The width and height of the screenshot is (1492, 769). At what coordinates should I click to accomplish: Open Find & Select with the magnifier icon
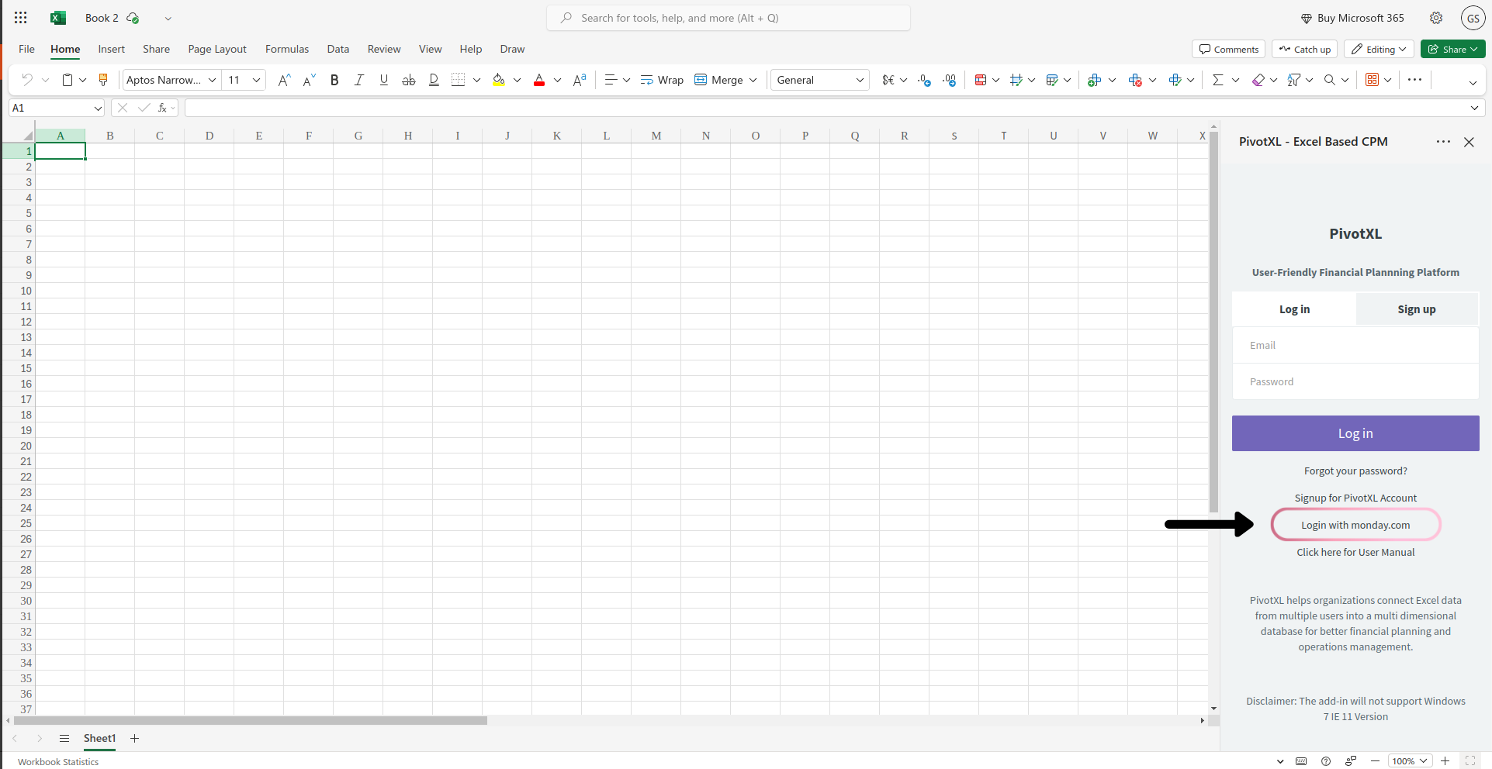[x=1331, y=79]
